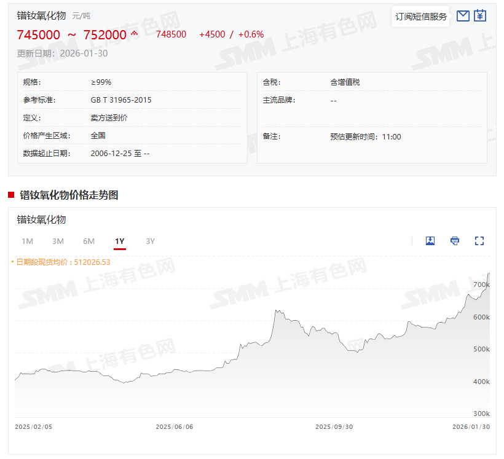Switch to the 3Y range tab
504x459 pixels.
pyautogui.click(x=151, y=241)
